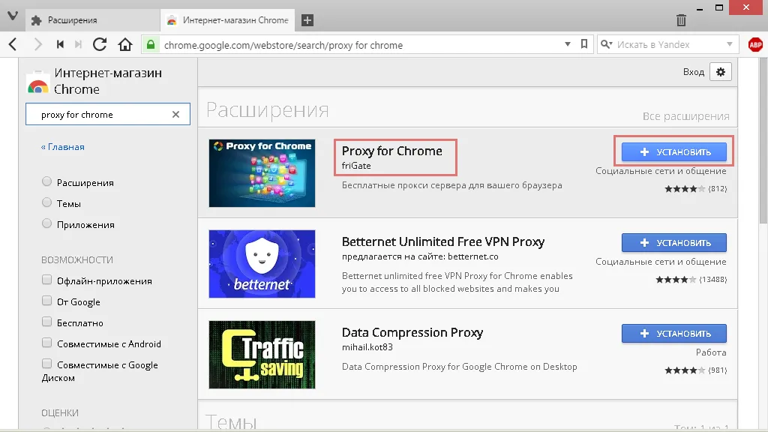Install Proxy for Chrome extension

tap(674, 152)
